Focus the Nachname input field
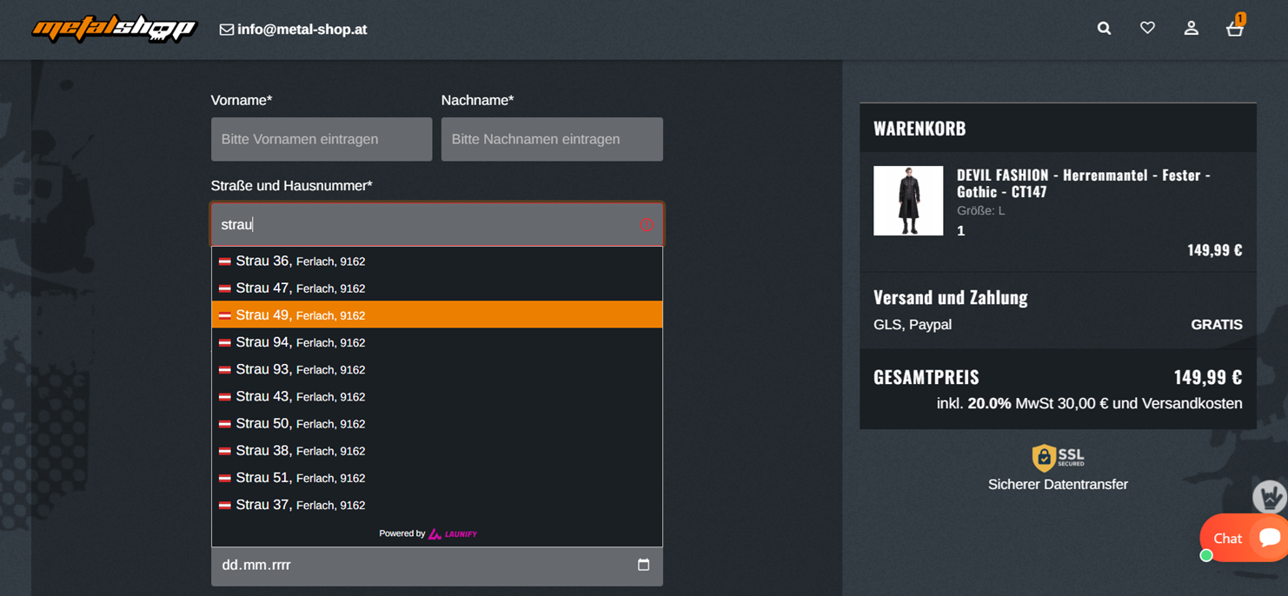Image resolution: width=1288 pixels, height=596 pixels. tap(552, 139)
